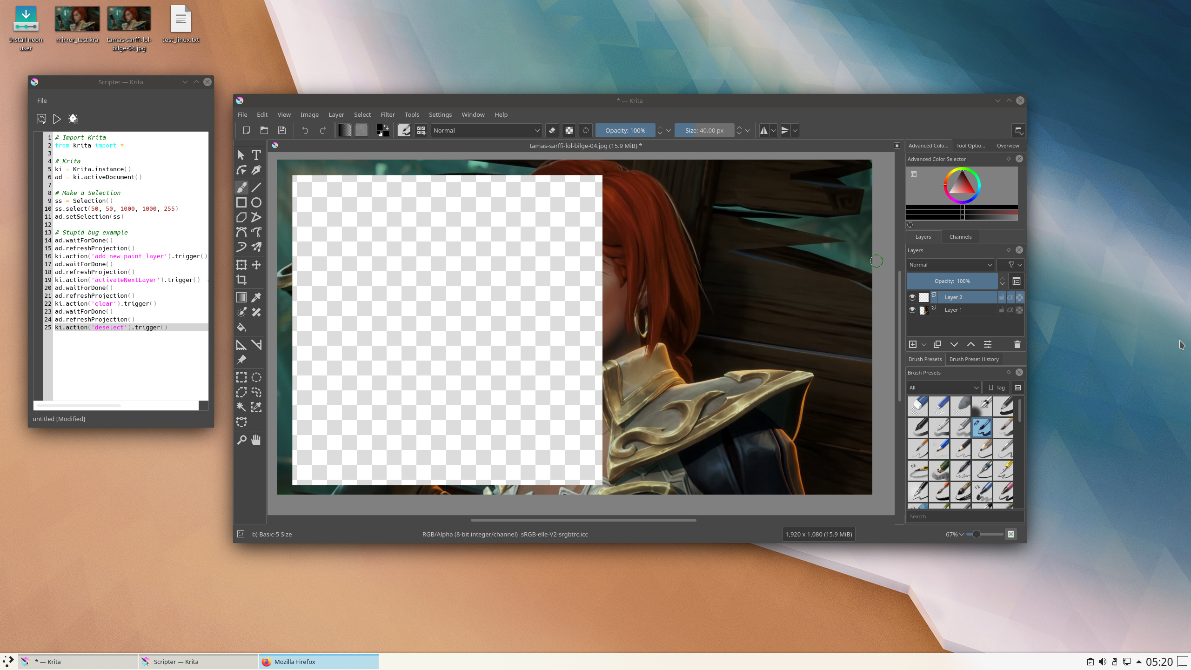
Task: Select the Gradient tool
Action: 241,297
